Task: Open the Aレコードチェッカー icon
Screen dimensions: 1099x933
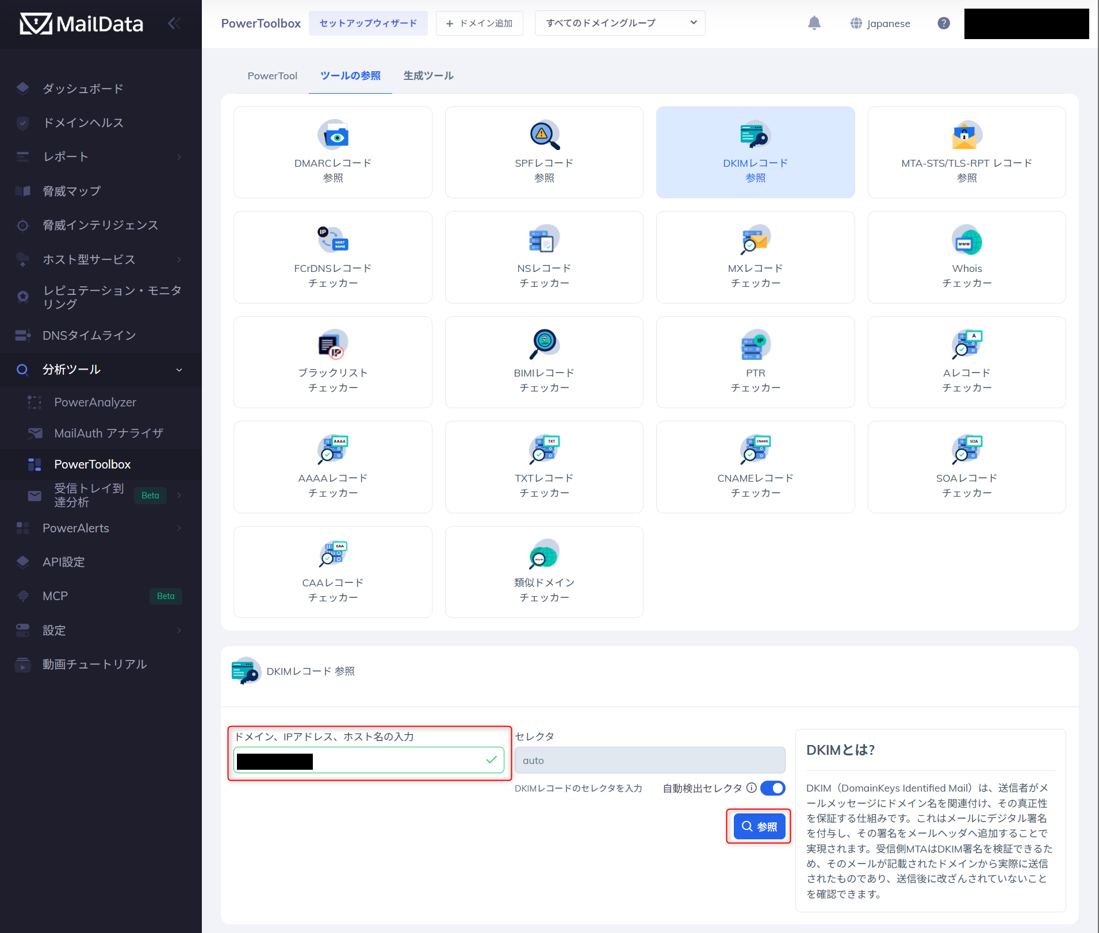Action: tap(966, 344)
